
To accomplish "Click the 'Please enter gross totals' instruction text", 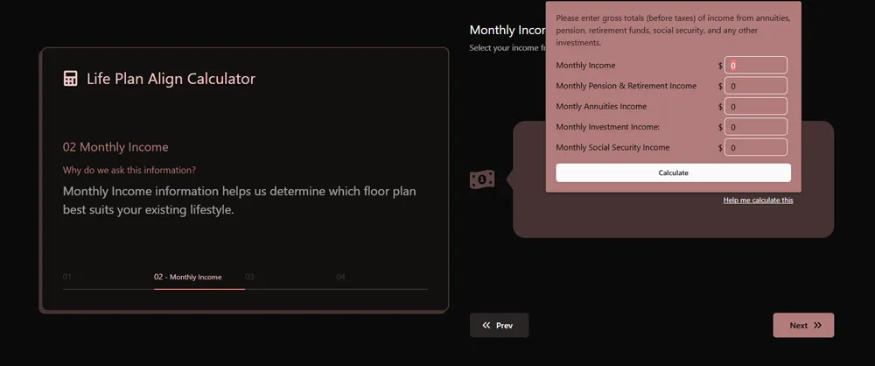I will point(673,30).
